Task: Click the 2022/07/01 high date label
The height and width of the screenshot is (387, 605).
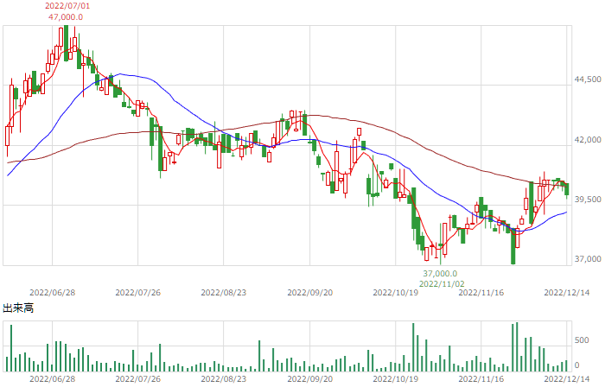Action: click(x=67, y=6)
